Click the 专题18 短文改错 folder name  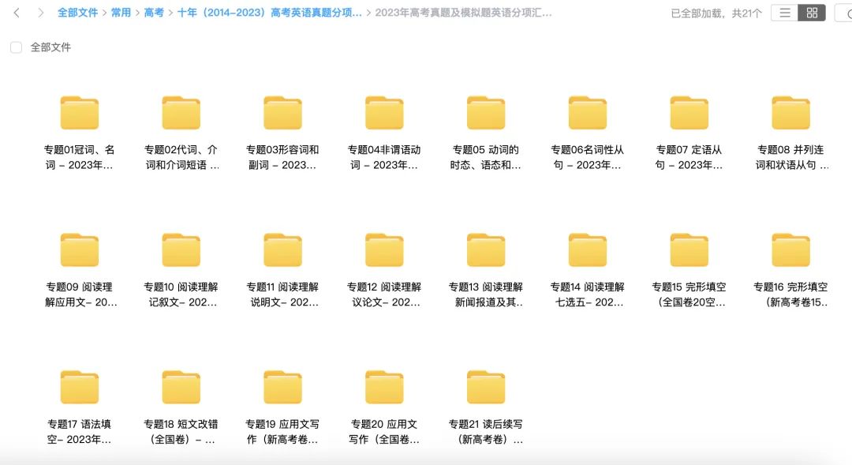tap(181, 431)
